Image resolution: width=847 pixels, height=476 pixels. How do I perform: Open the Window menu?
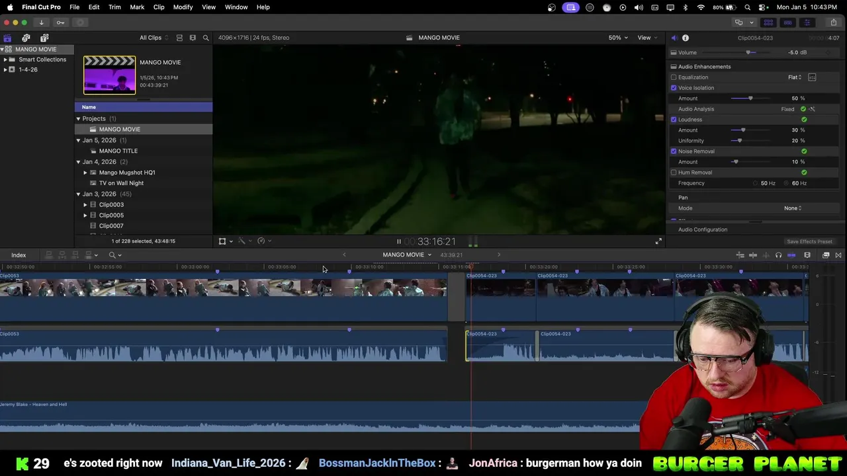click(x=236, y=7)
